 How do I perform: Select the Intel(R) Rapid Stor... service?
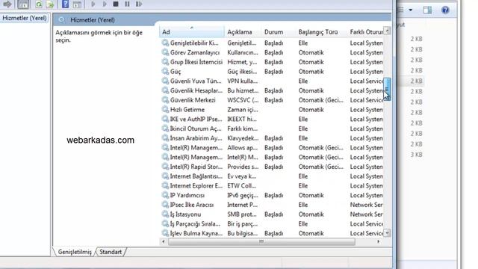(x=271, y=167)
